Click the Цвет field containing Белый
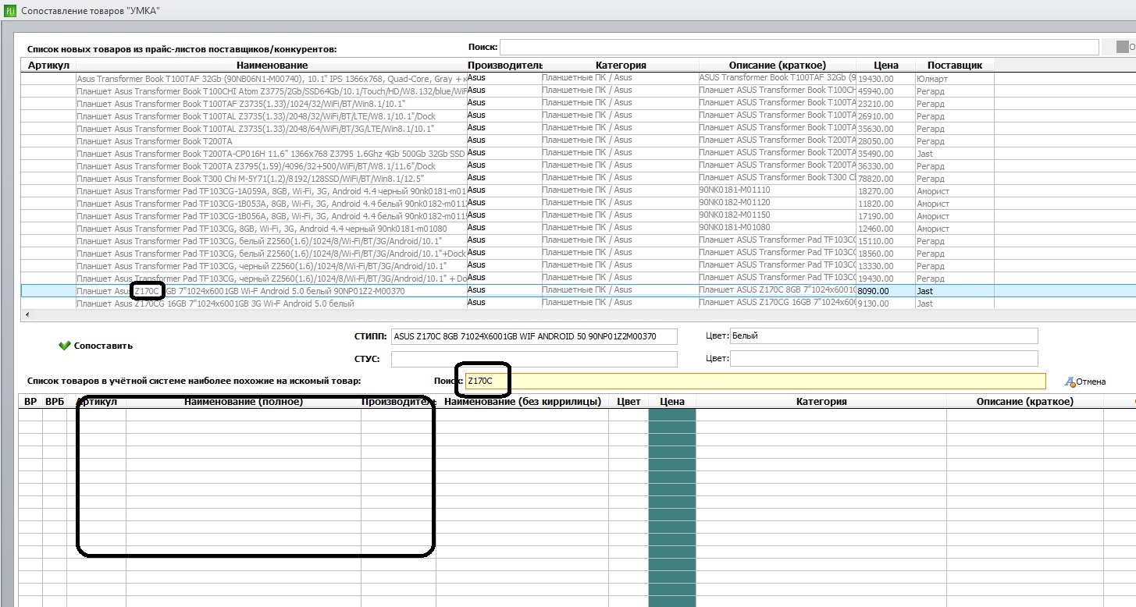 pyautogui.click(x=884, y=336)
